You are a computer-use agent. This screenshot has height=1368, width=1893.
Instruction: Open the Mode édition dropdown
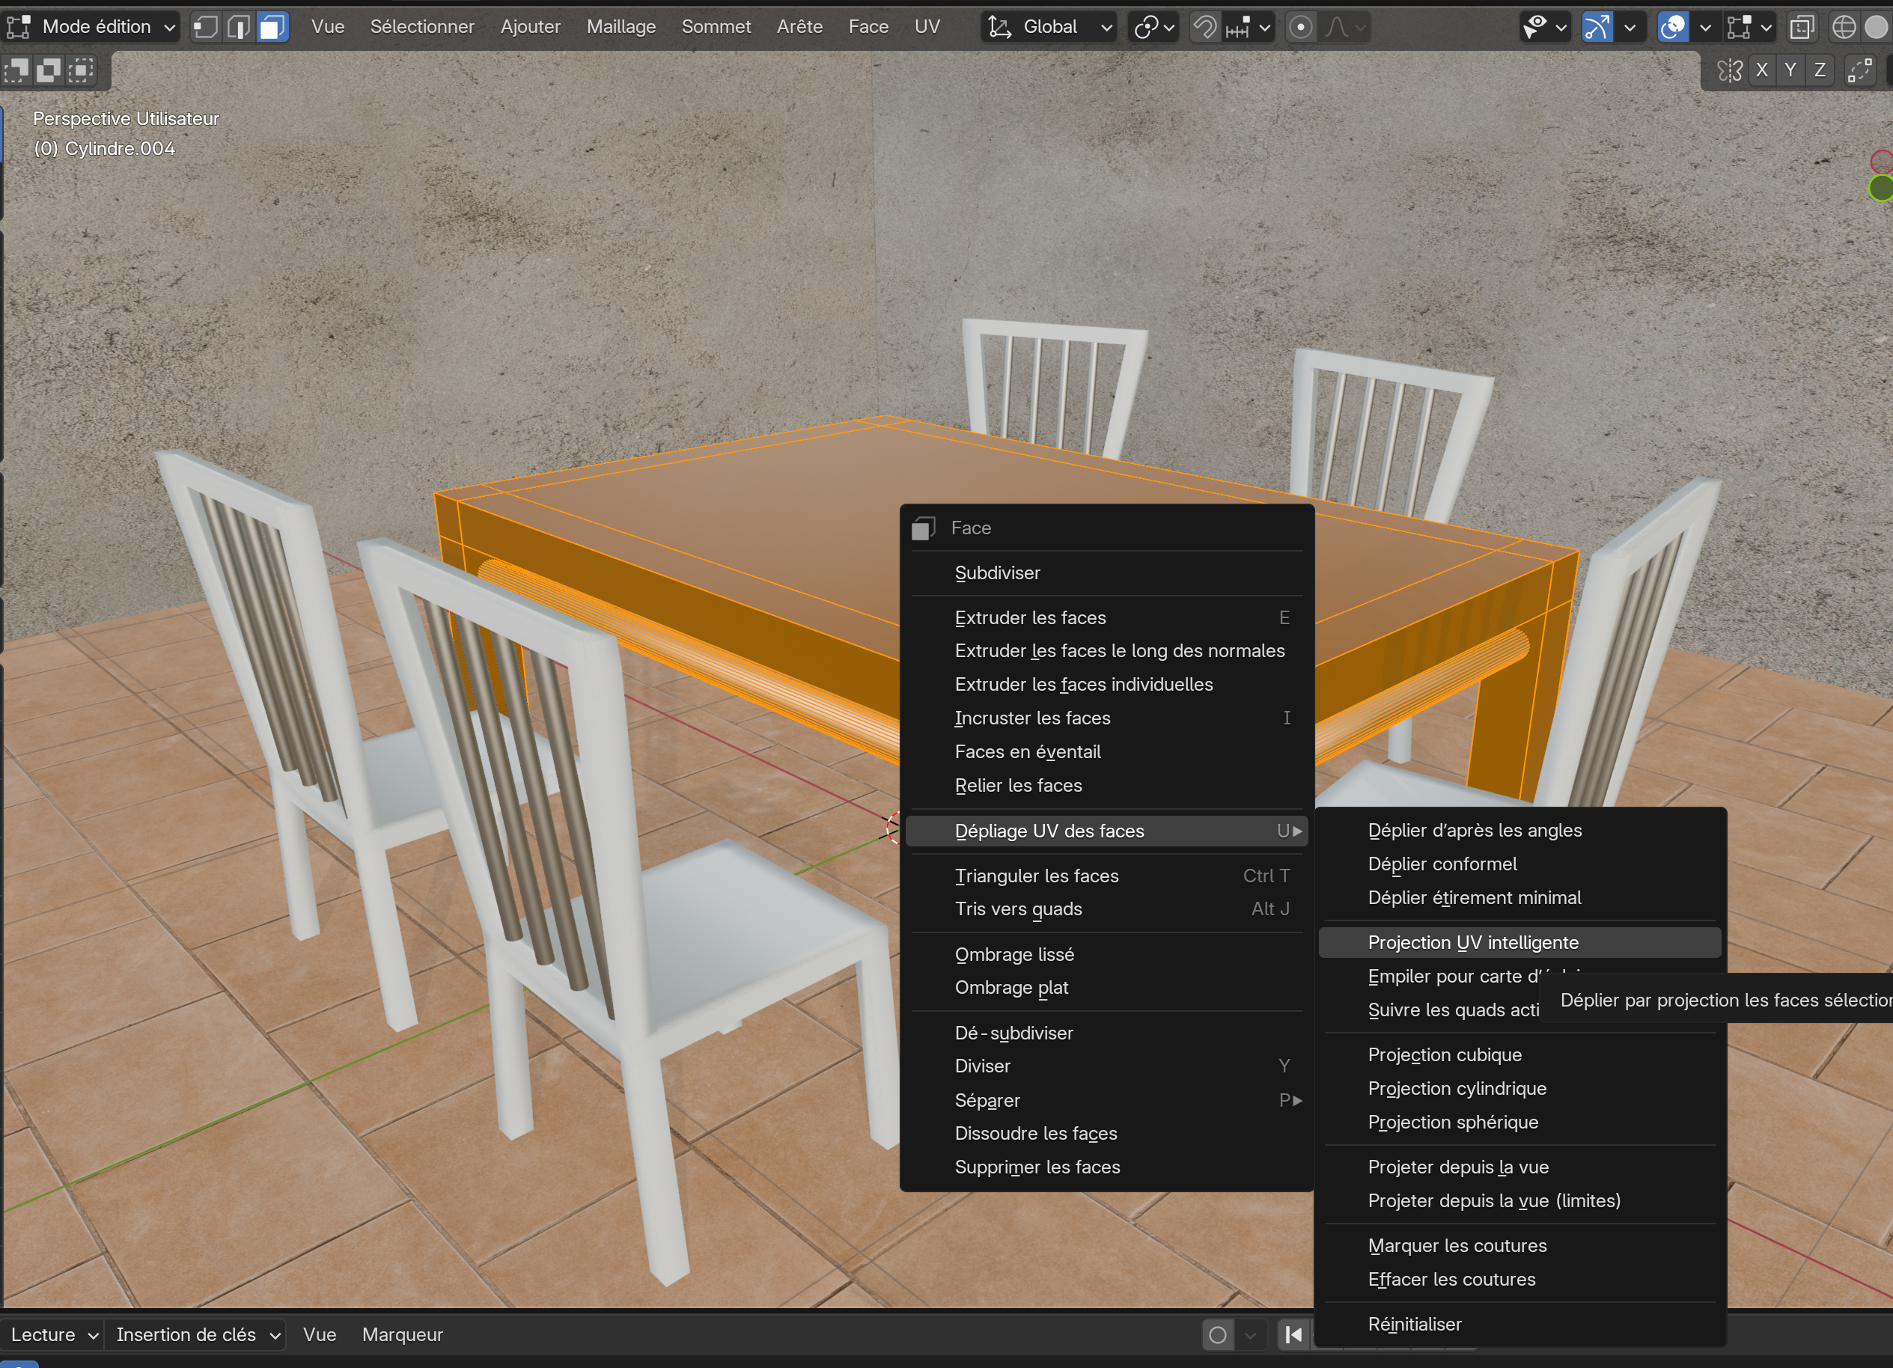point(94,27)
